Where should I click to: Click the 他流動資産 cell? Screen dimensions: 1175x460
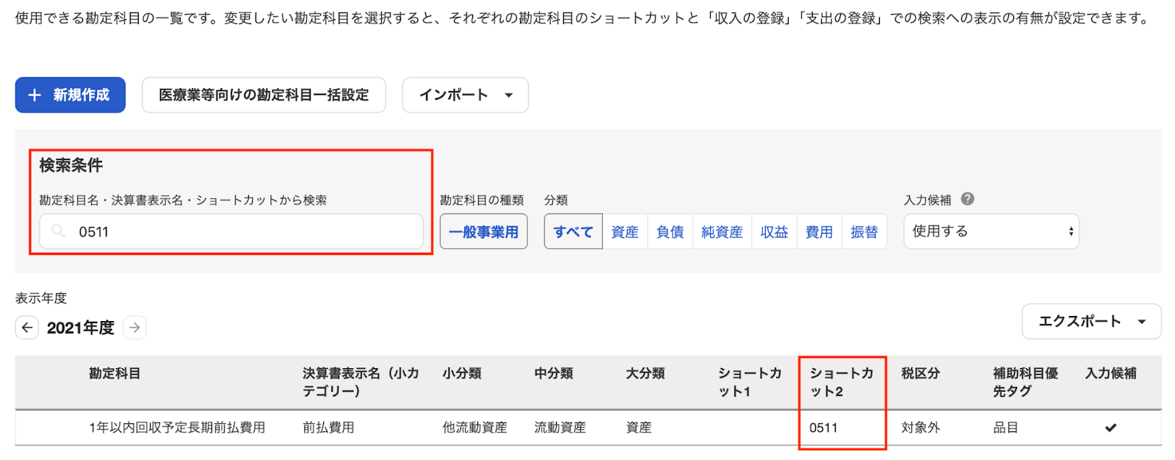coord(474,427)
